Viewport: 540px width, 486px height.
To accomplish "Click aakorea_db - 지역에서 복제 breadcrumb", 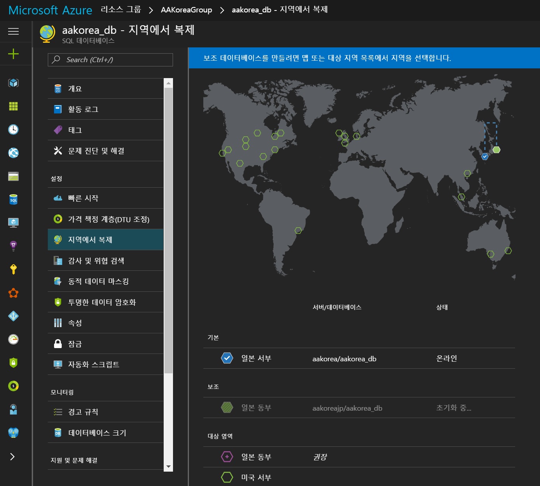I will 280,10.
